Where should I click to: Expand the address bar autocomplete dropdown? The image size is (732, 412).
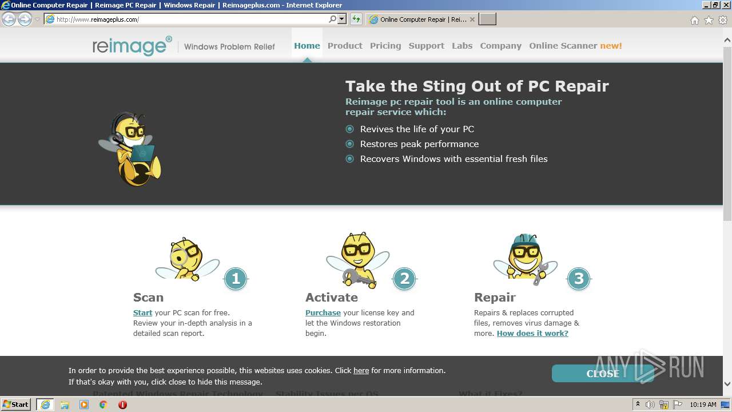click(342, 19)
